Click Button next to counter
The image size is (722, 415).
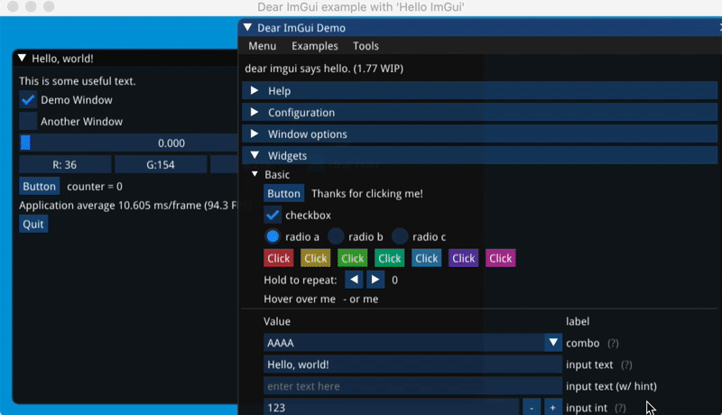[x=39, y=187]
